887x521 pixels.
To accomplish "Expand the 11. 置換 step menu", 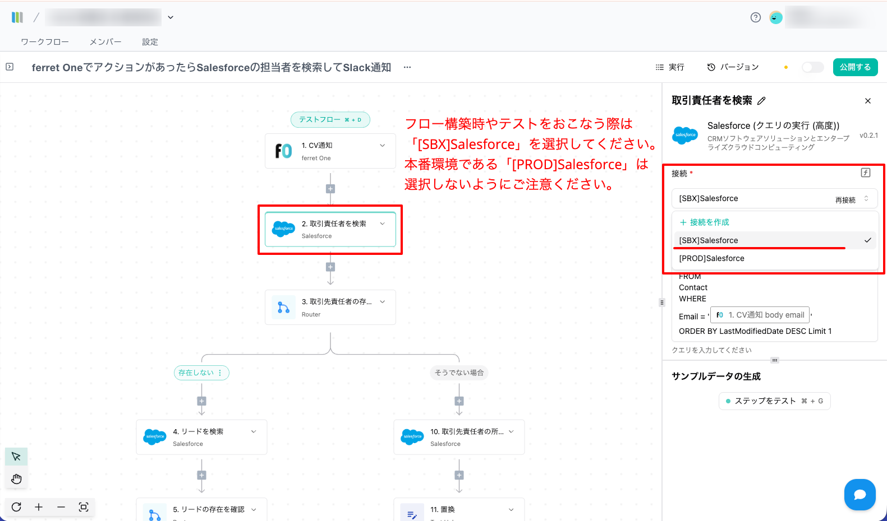I will [x=511, y=509].
